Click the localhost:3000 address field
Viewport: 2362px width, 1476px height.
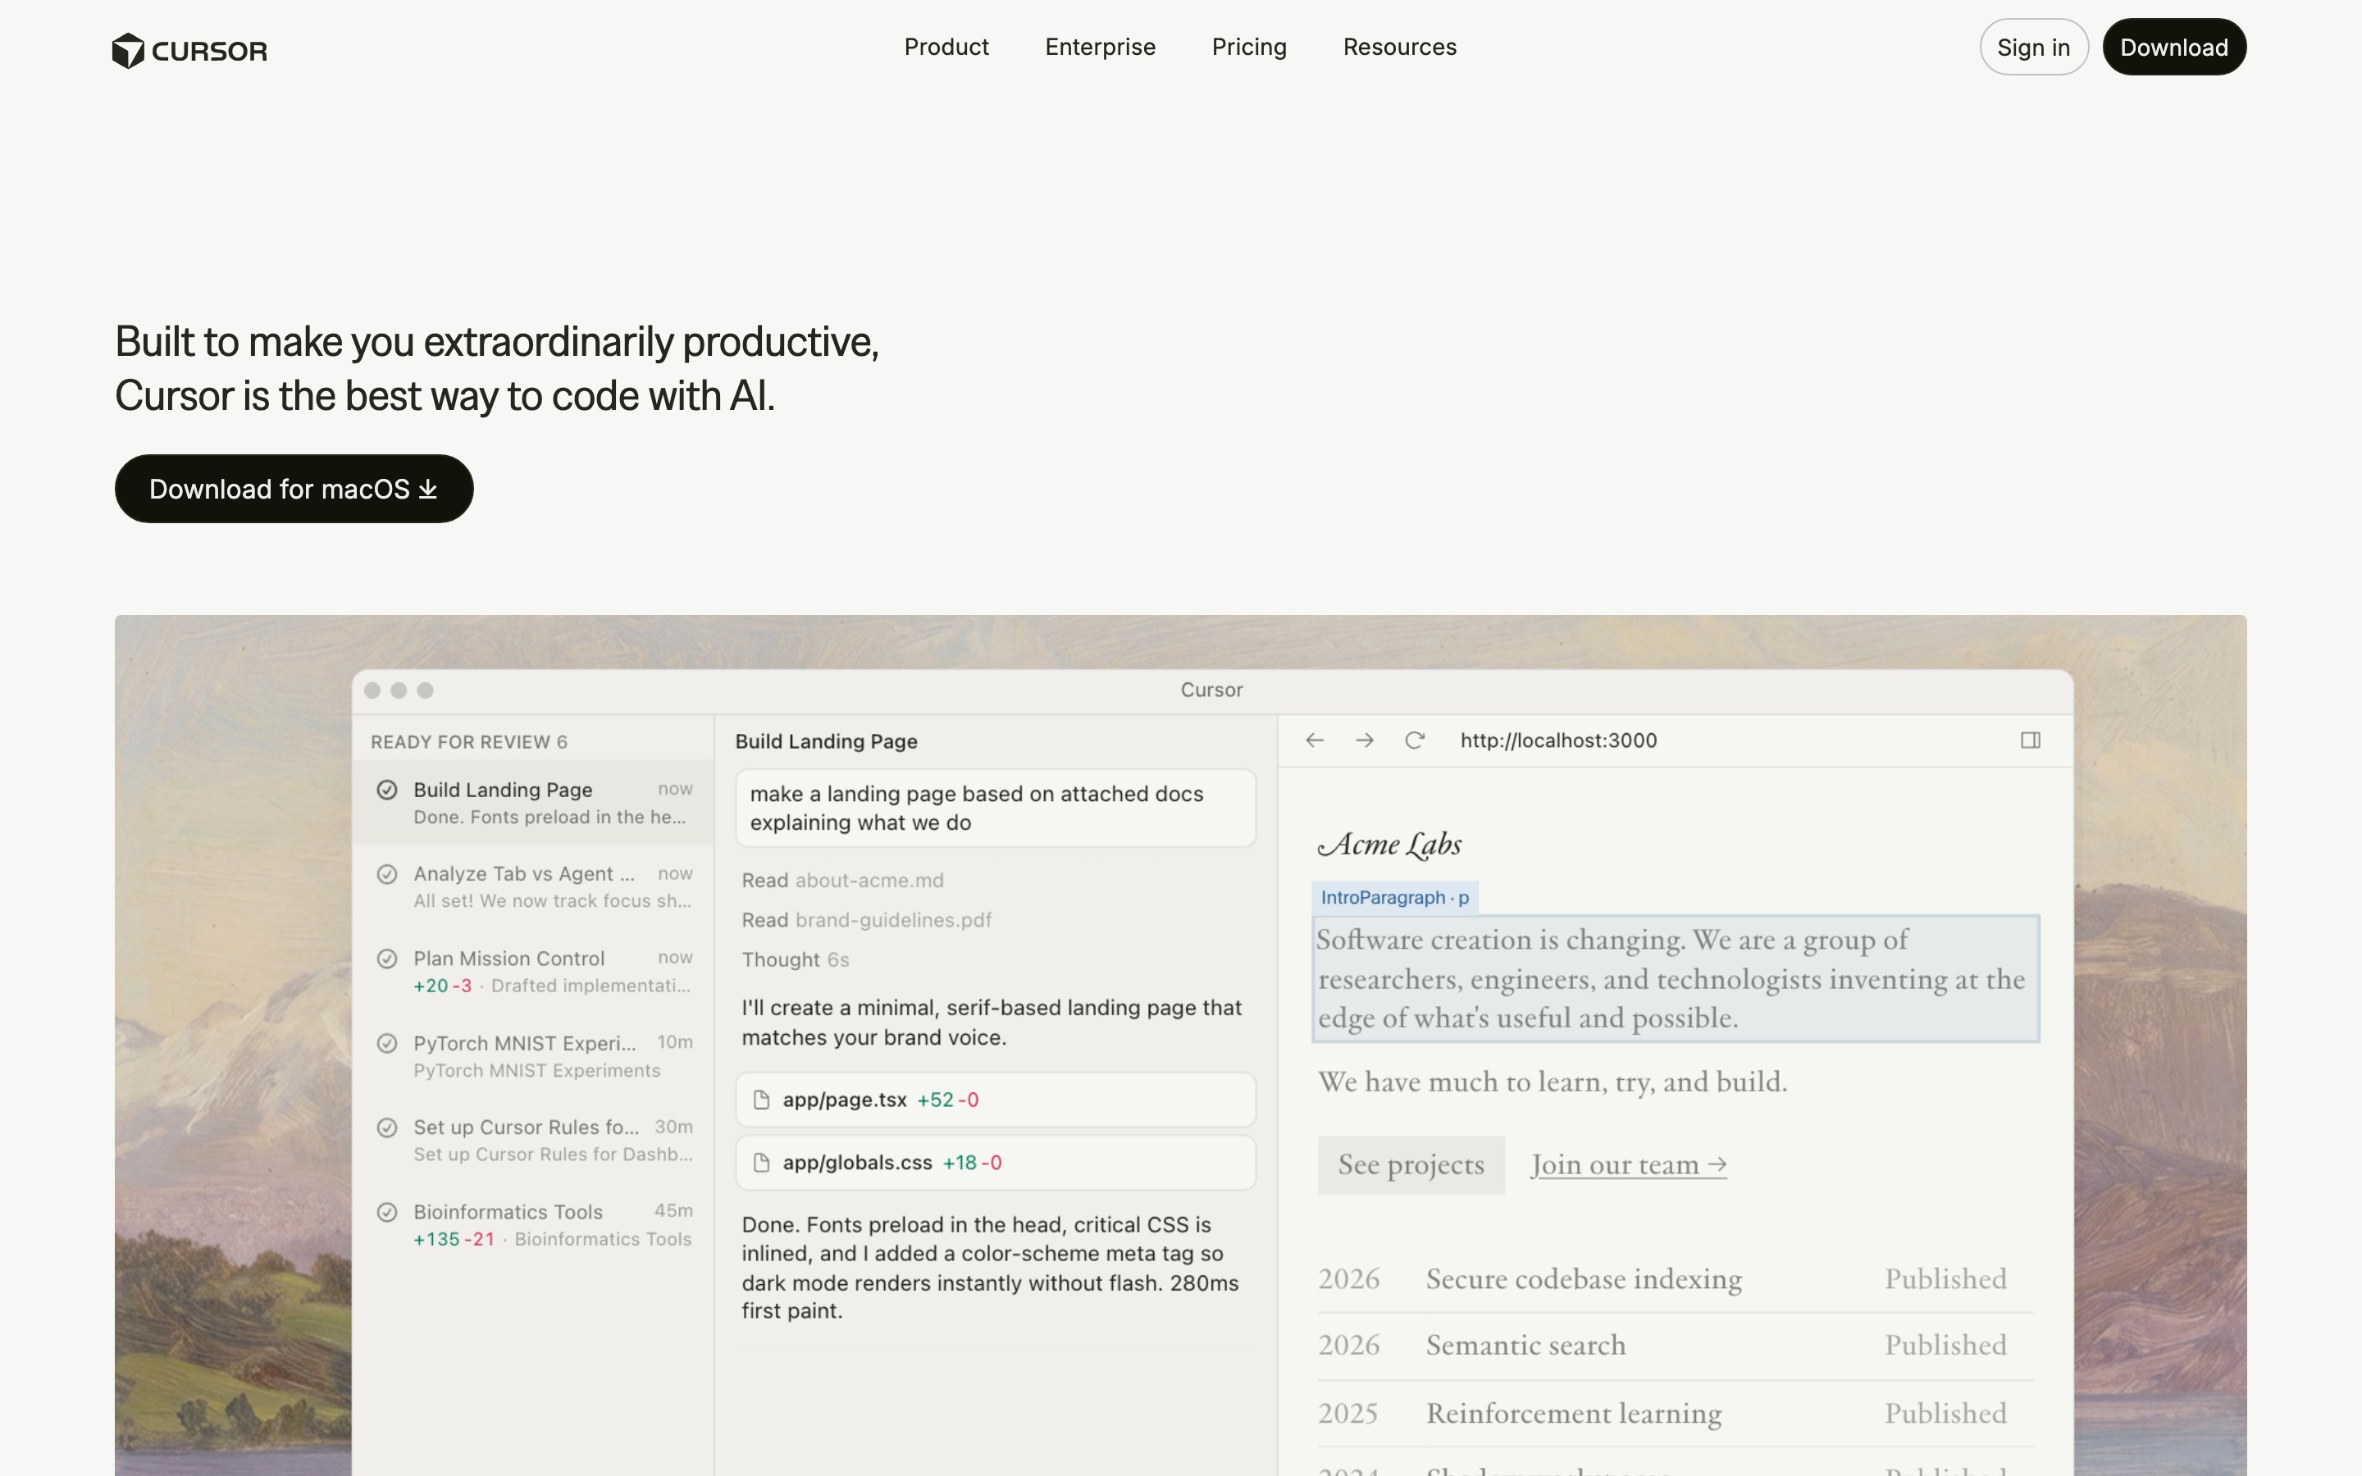pos(1557,740)
